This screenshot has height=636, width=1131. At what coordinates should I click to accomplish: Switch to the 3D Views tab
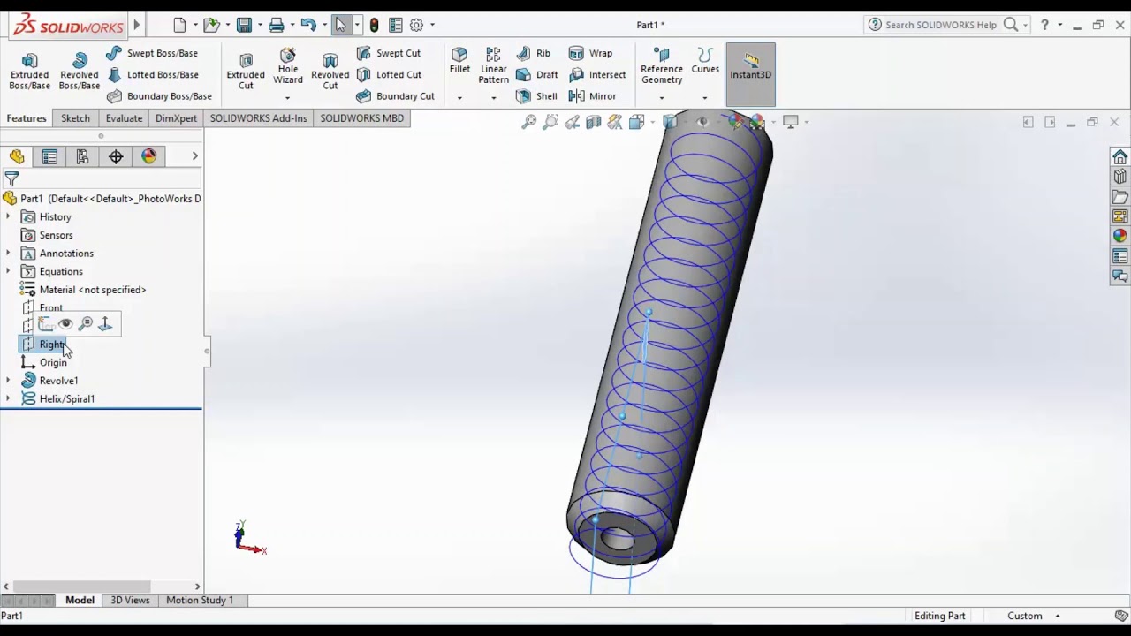[130, 601]
